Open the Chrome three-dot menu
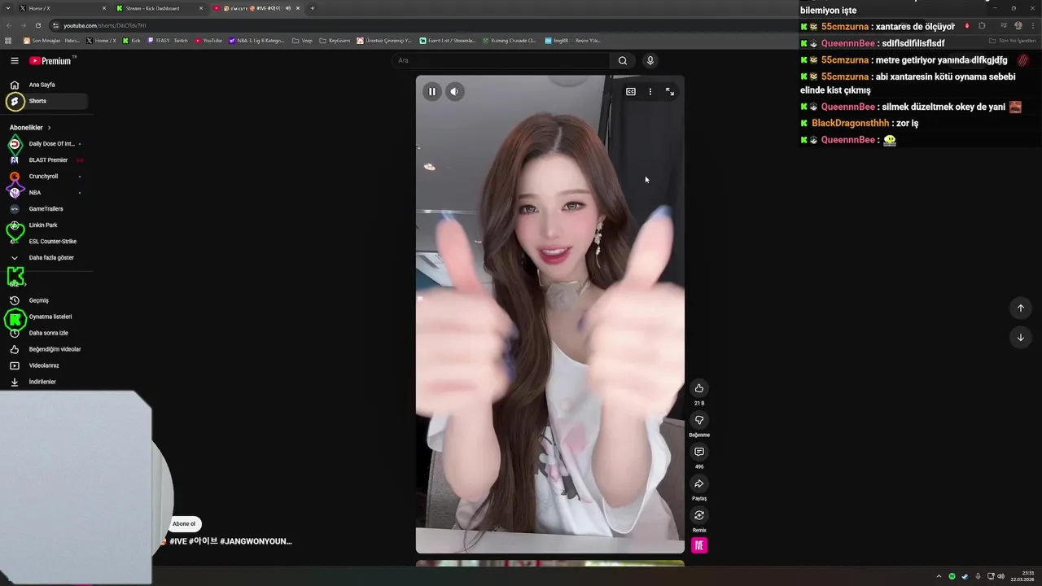 (x=1032, y=25)
